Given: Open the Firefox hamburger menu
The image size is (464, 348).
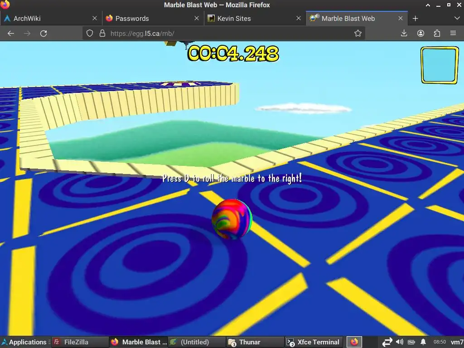Looking at the screenshot, I should [453, 33].
